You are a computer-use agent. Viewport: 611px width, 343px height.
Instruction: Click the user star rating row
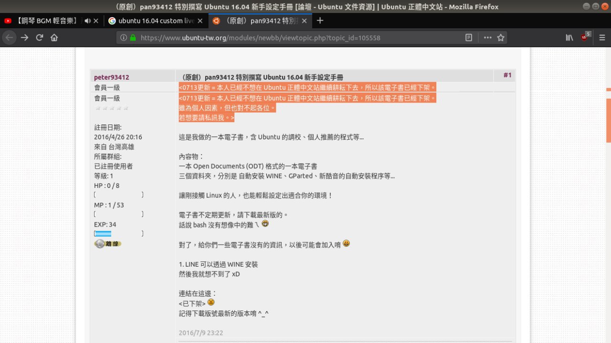tap(112, 108)
